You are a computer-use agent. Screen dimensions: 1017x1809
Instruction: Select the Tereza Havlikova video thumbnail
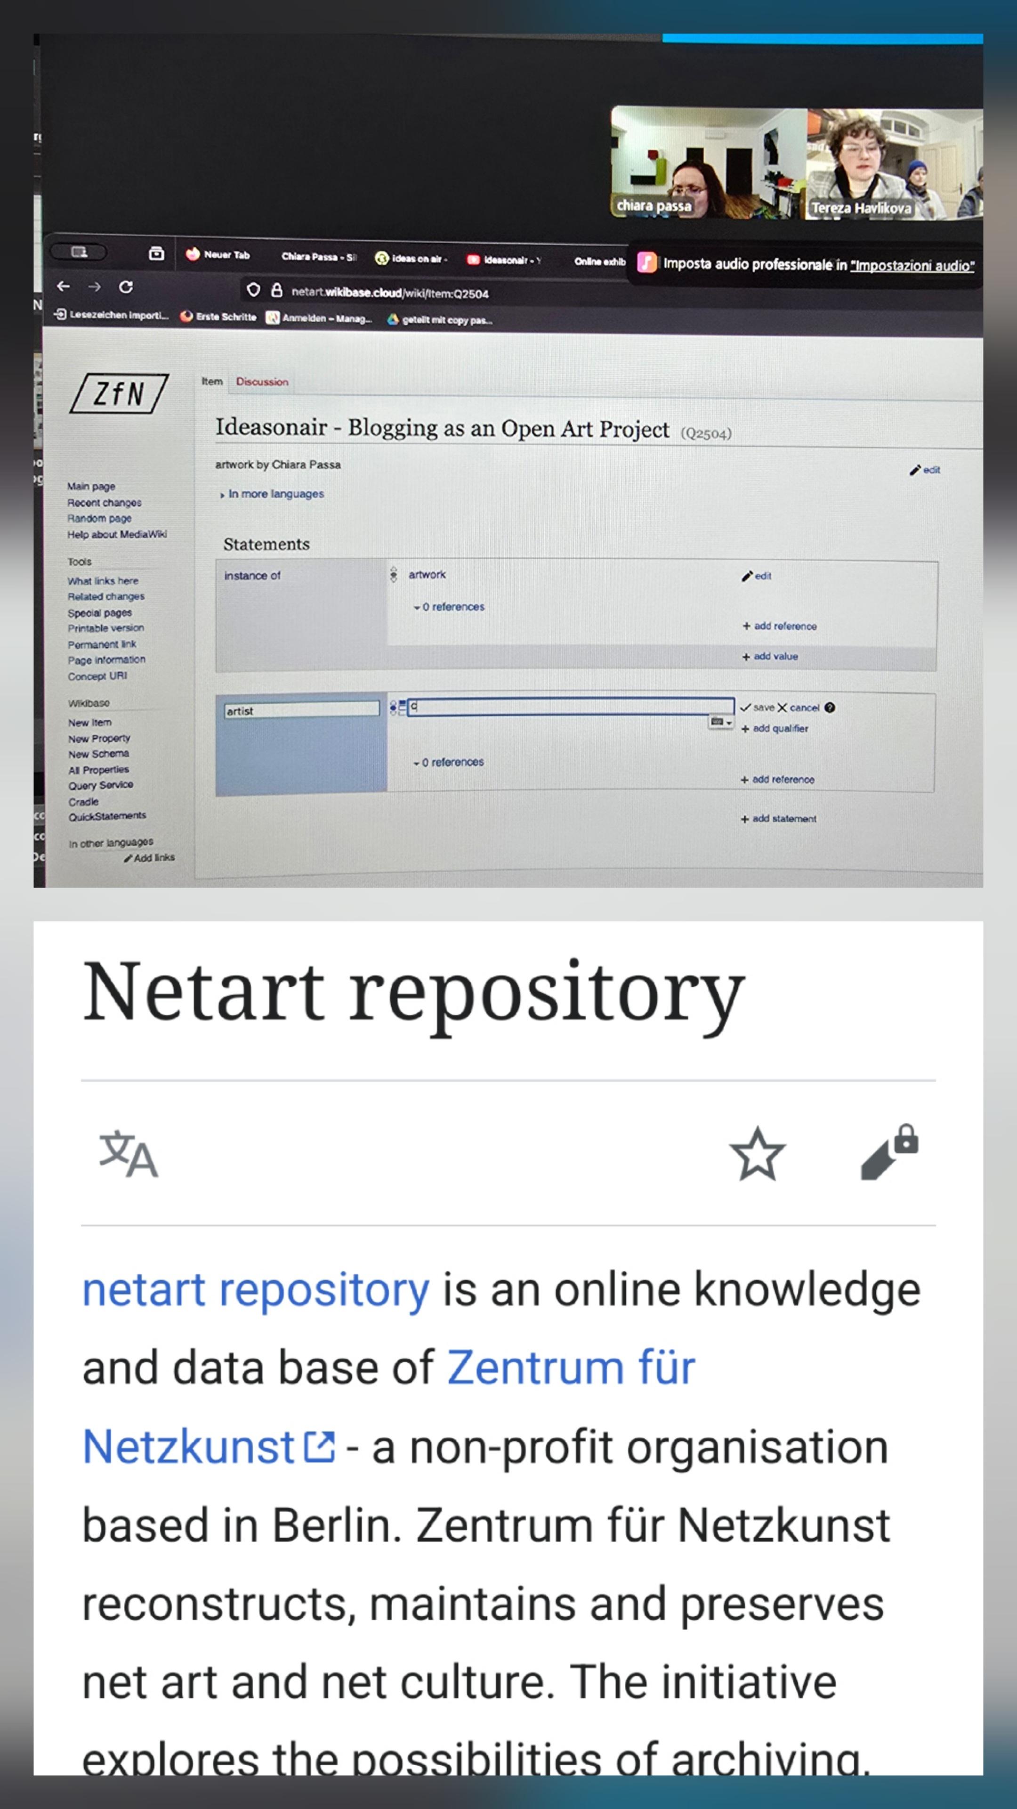point(894,163)
